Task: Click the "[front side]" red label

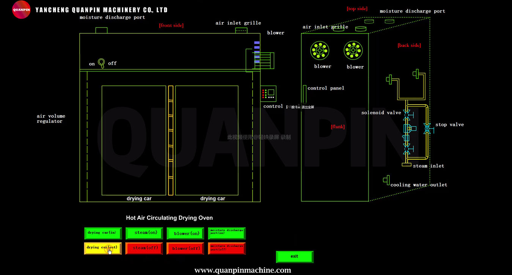Action: [x=171, y=25]
